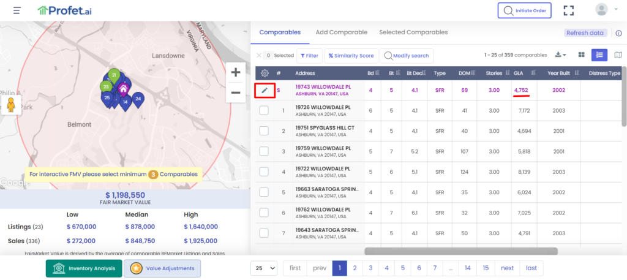
Task: Open the Value Adjustments button
Action: [162, 268]
